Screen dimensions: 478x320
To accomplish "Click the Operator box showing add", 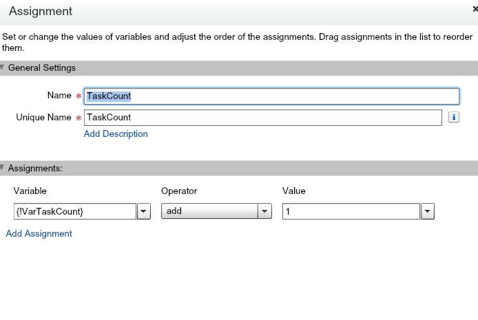I will (209, 212).
